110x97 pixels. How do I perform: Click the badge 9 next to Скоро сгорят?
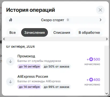pyautogui.click(x=68, y=20)
